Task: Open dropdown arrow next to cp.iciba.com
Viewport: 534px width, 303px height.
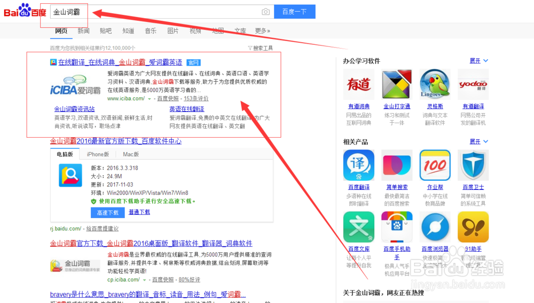Action: [x=144, y=280]
